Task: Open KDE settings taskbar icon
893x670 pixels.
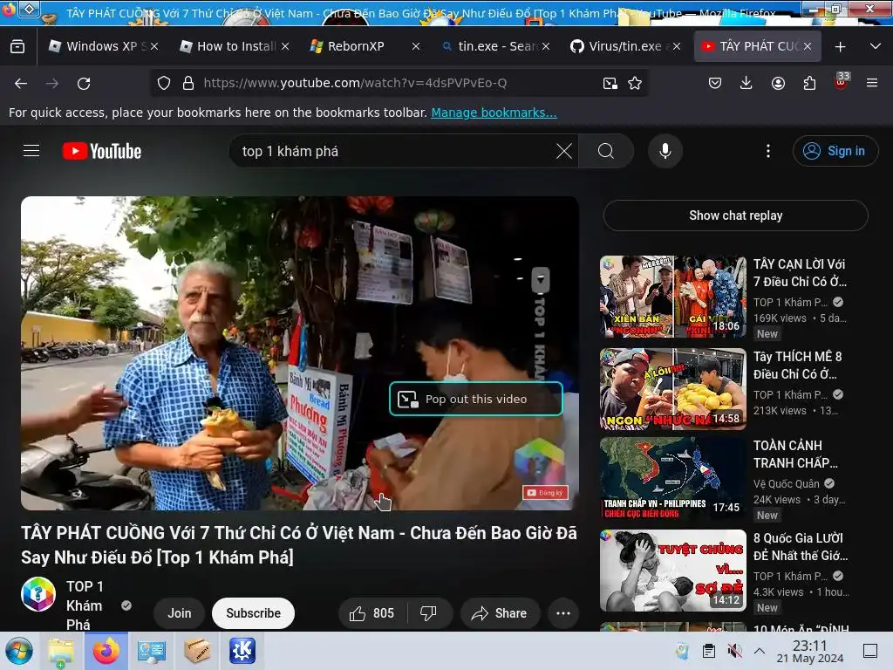Action: click(x=242, y=651)
